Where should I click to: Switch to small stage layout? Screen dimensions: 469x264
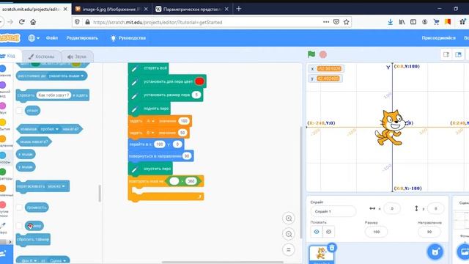coord(446,54)
